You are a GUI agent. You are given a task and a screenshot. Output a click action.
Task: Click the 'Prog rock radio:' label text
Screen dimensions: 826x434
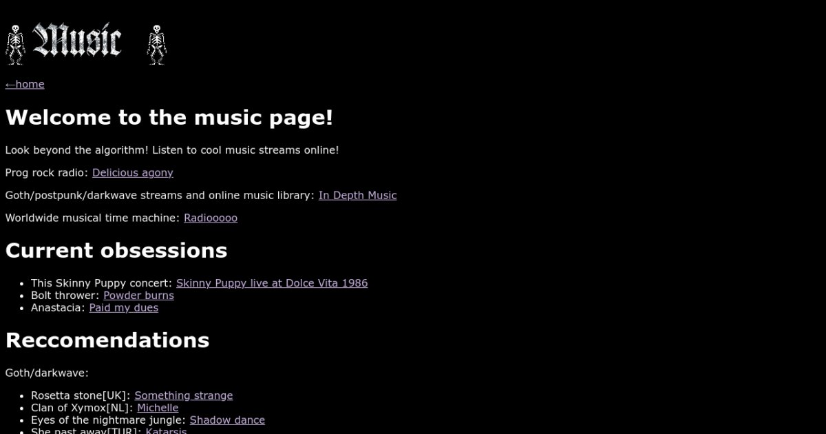pos(47,173)
